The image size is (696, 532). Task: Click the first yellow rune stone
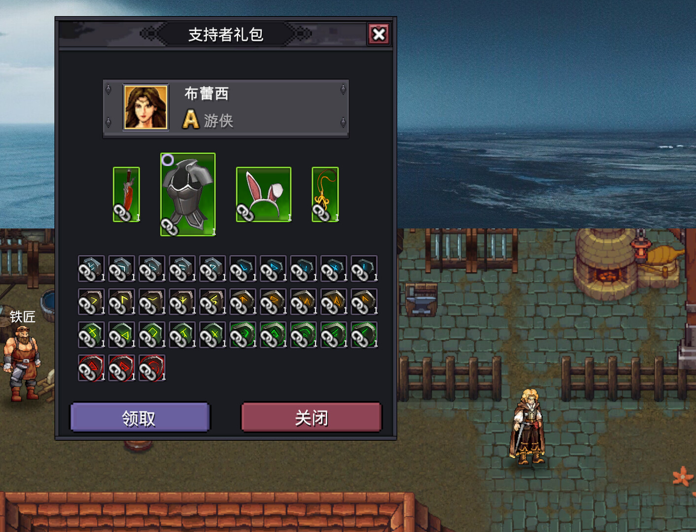click(91, 301)
